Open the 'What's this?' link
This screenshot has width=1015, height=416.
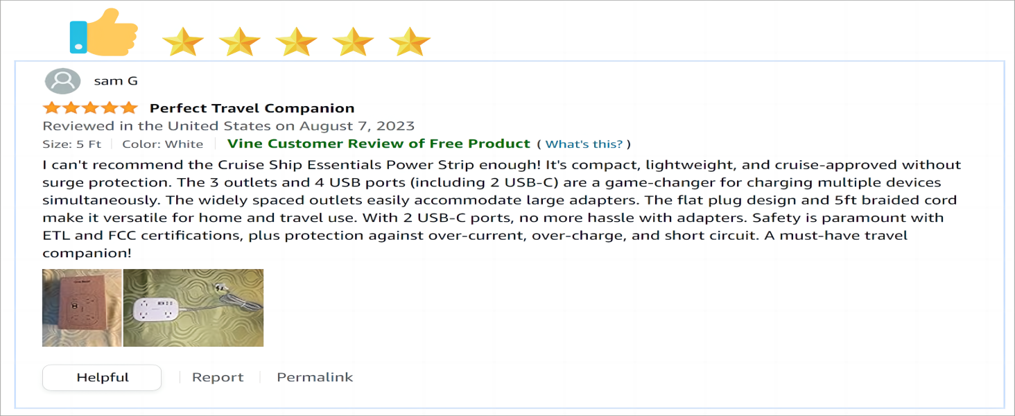(x=584, y=144)
